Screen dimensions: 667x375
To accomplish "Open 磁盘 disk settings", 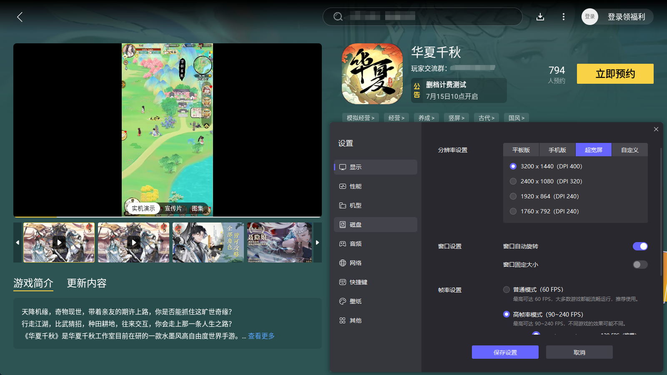I will 376,225.
